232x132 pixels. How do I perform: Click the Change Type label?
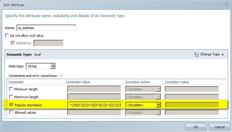tap(210, 54)
